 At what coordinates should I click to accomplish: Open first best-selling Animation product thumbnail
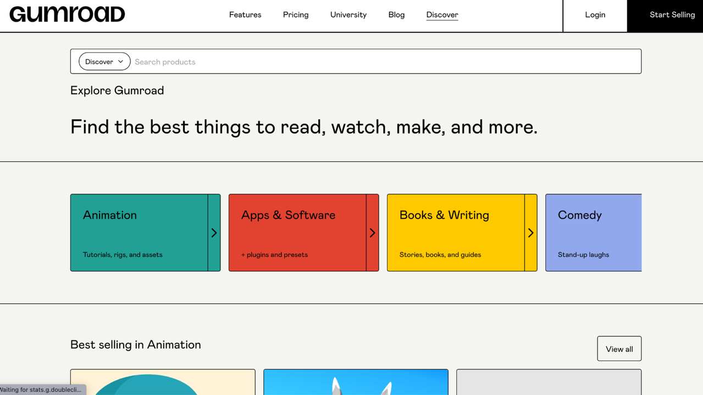[163, 382]
